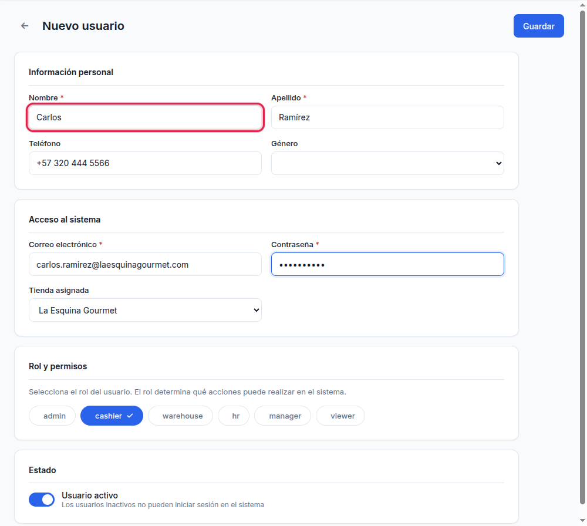The height and width of the screenshot is (526, 587).
Task: Click the checkmark on the cashier role
Action: [130, 416]
